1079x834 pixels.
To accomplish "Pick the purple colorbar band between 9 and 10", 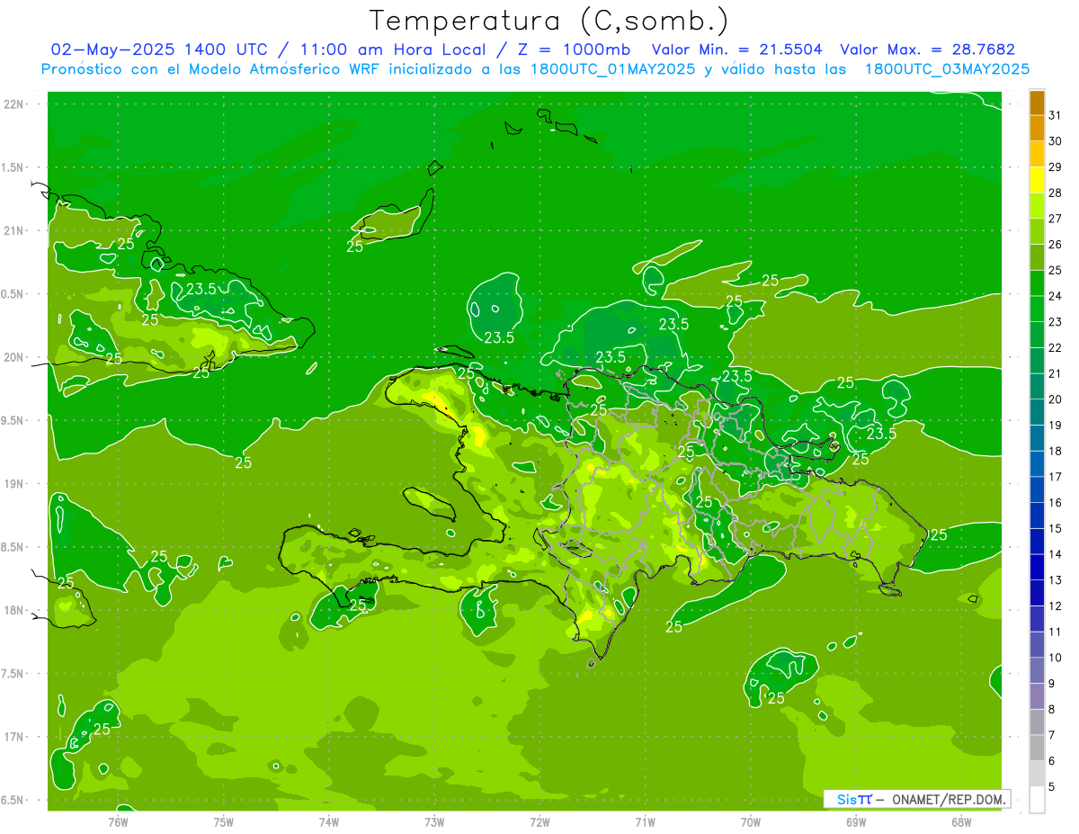I will [1037, 670].
